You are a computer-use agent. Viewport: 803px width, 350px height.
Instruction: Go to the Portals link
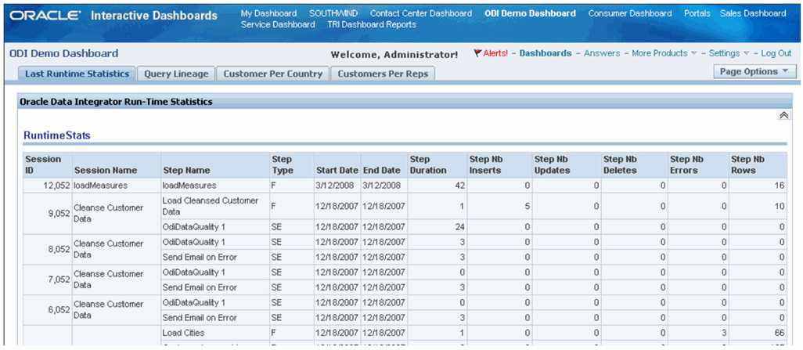pos(697,13)
